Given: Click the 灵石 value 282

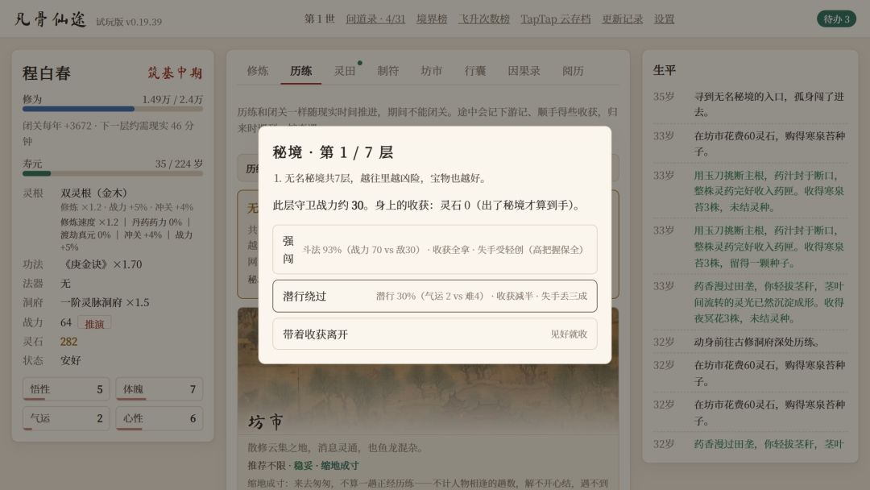Looking at the screenshot, I should (x=68, y=341).
